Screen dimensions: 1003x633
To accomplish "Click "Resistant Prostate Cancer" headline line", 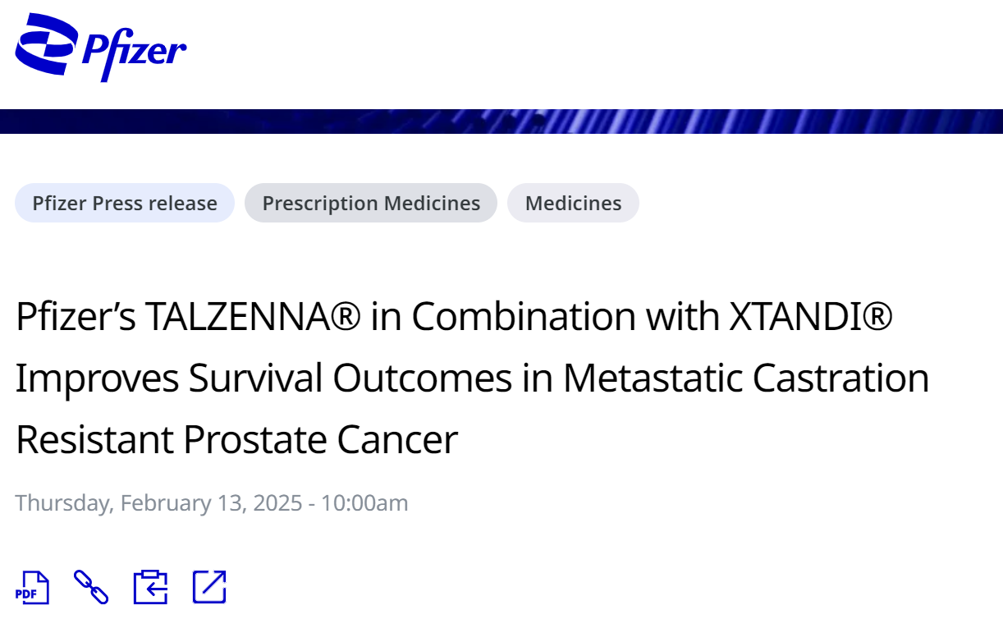I will [x=236, y=440].
